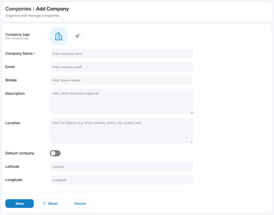Cancel adding the company
Image resolution: width=274 pixels, height=215 pixels.
(80, 204)
